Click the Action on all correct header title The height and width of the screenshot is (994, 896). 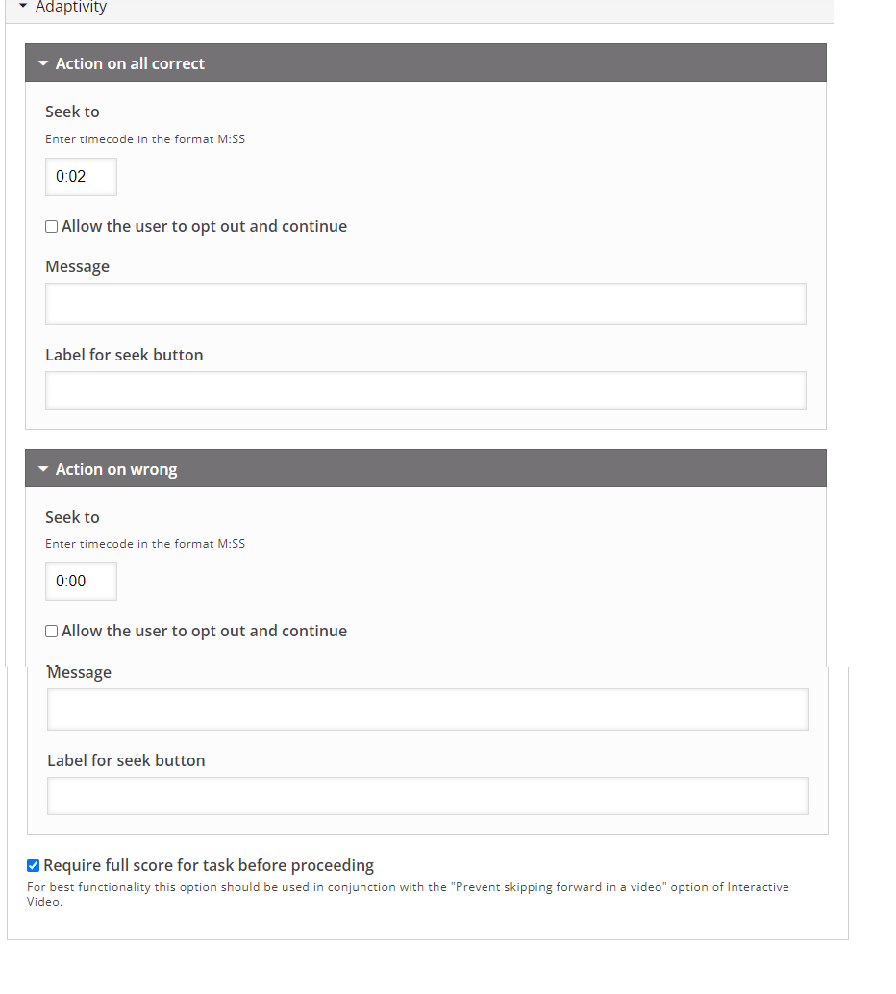(x=130, y=63)
